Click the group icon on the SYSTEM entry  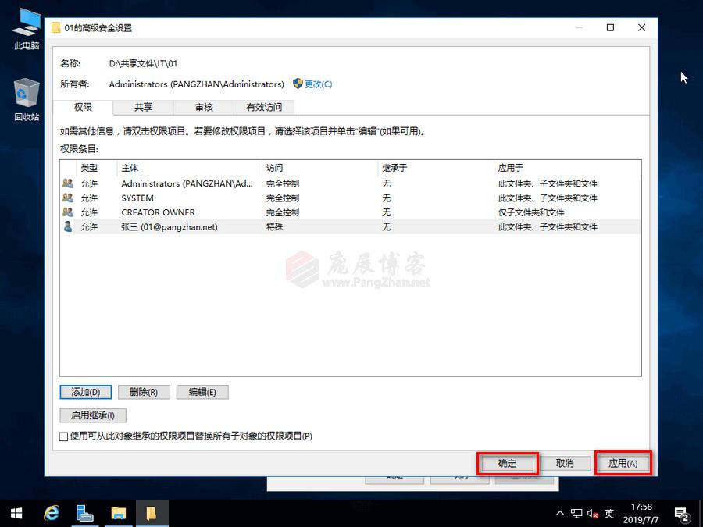pyautogui.click(x=70, y=198)
